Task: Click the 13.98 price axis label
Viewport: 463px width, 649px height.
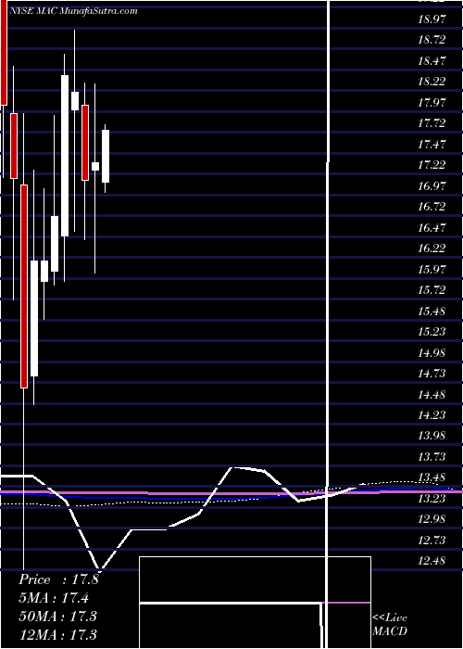Action: click(432, 436)
